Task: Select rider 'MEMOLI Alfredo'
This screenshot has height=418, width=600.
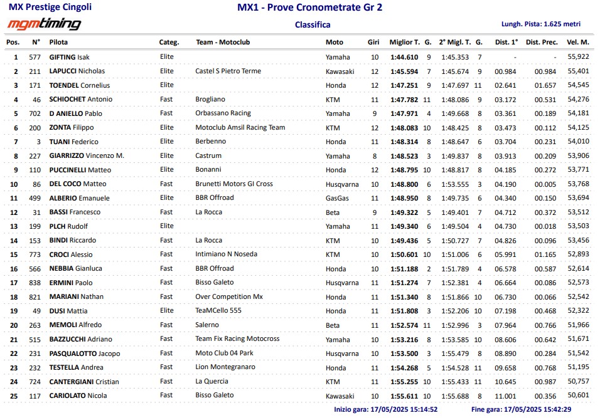Action: coord(75,325)
